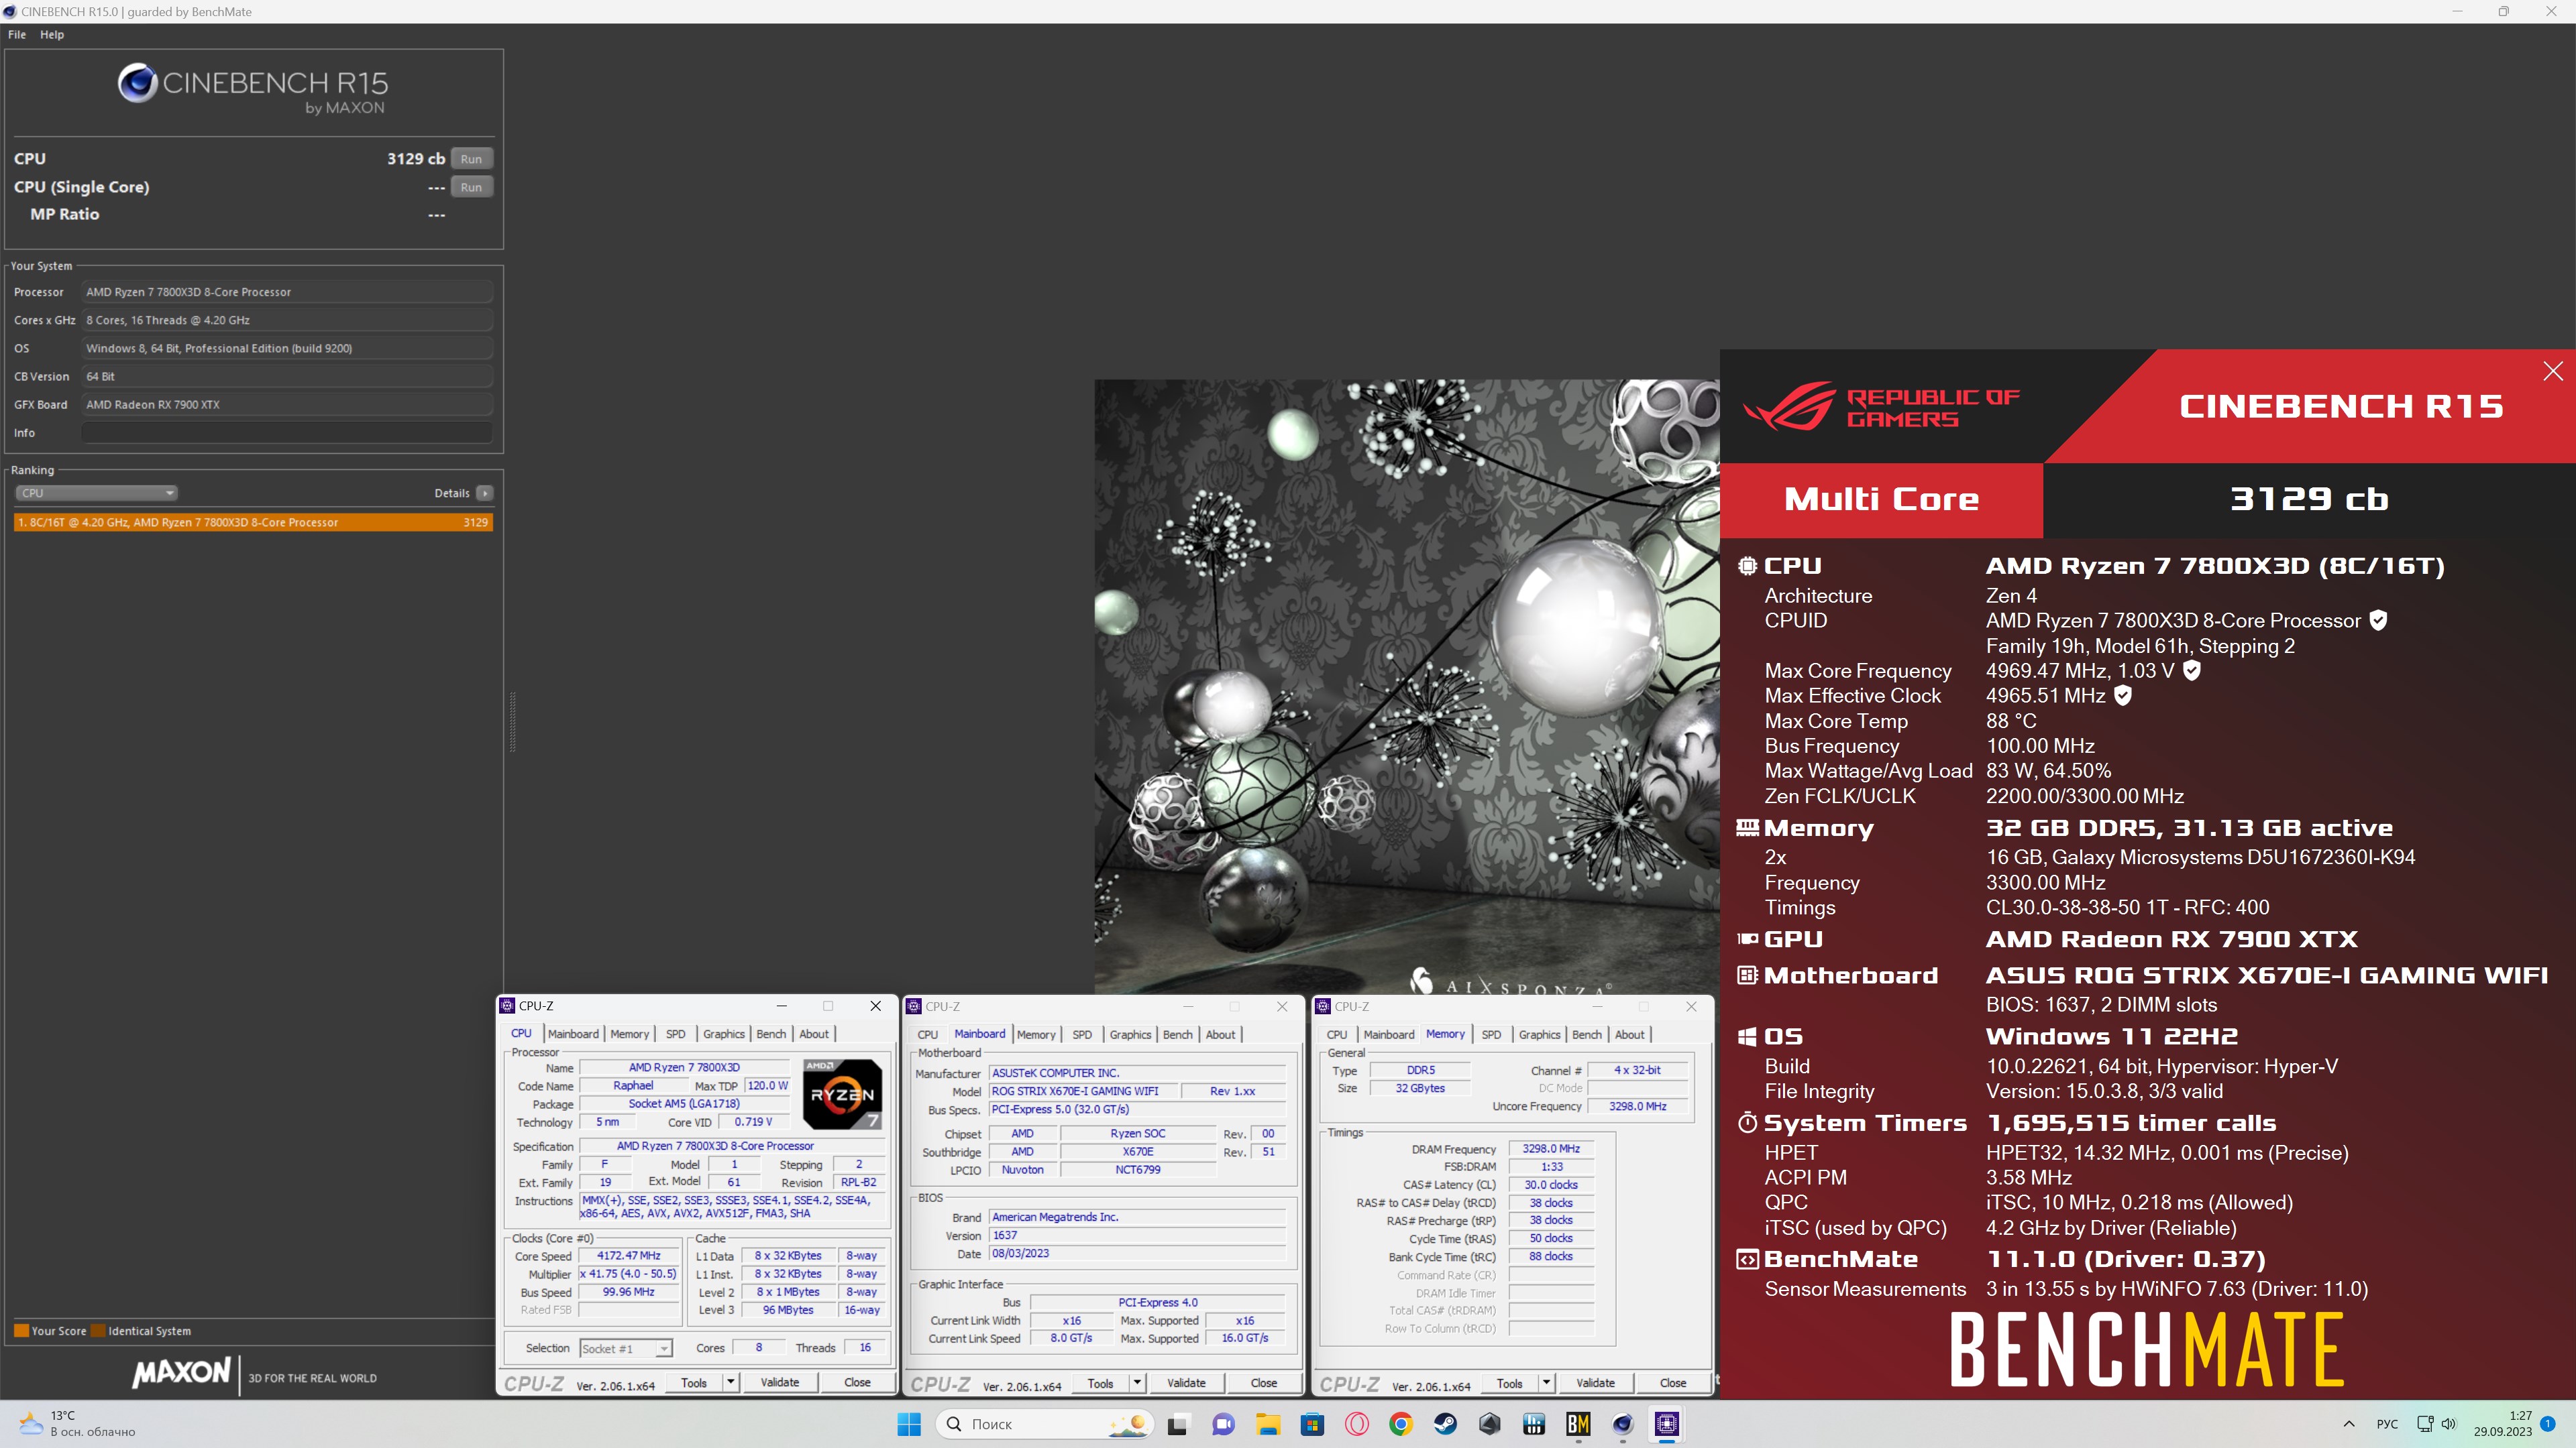Click Close in first CPU-Z window
This screenshot has width=2576, height=1448.
point(857,1382)
